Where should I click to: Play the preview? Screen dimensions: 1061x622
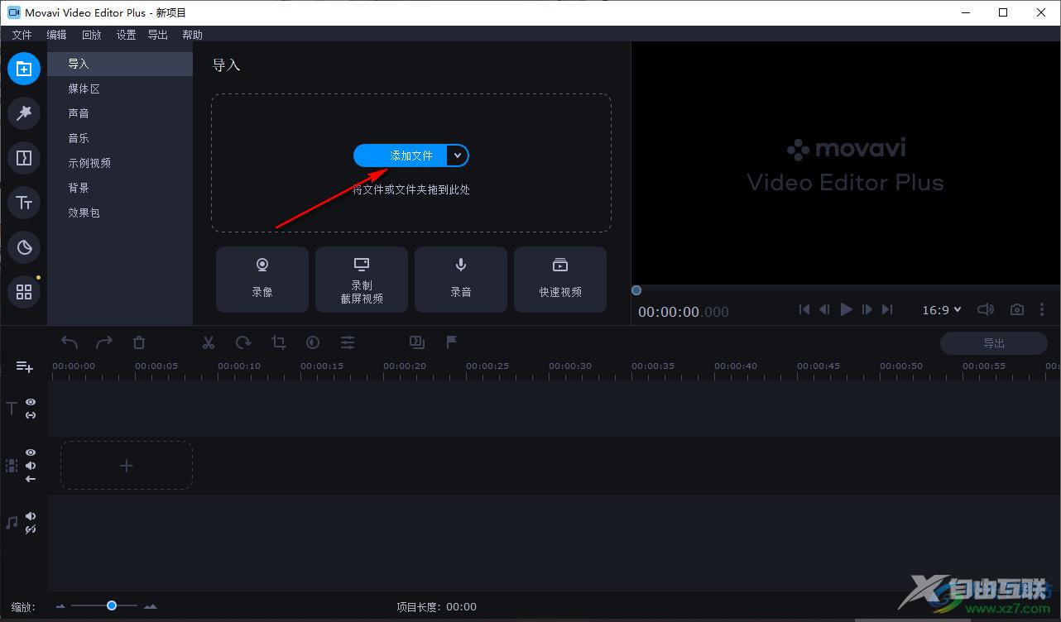[x=846, y=309]
